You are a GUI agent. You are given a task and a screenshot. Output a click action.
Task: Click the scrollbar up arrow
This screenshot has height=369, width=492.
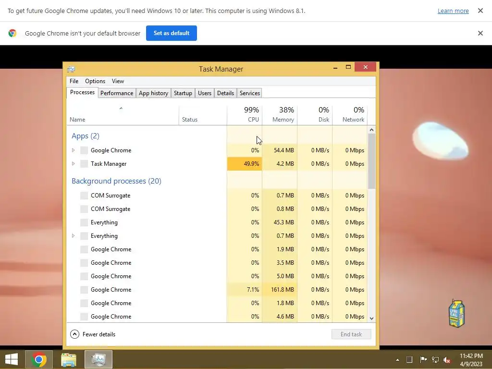point(371,130)
